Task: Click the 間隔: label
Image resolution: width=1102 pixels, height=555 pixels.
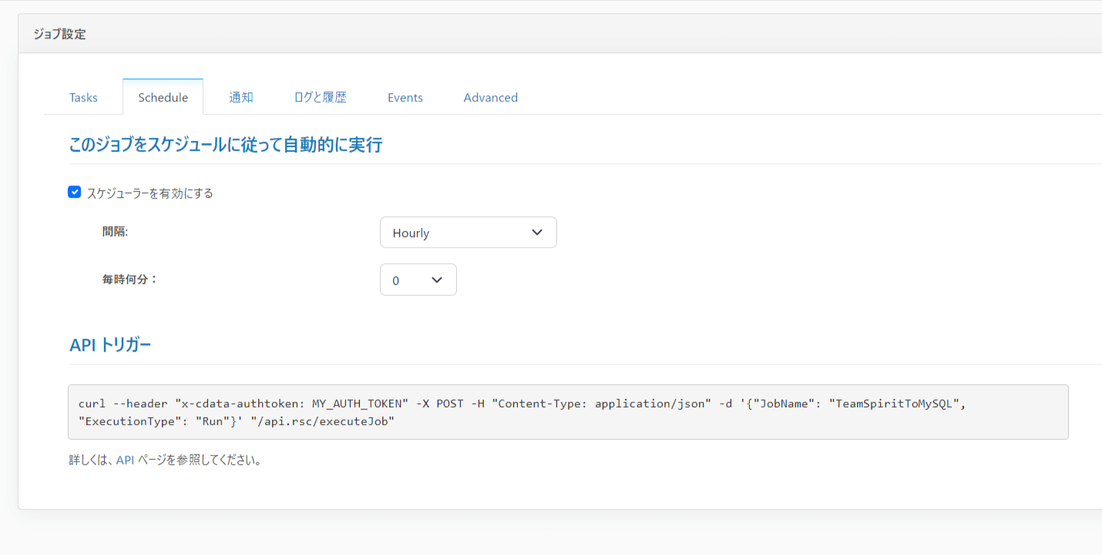Action: tap(115, 231)
